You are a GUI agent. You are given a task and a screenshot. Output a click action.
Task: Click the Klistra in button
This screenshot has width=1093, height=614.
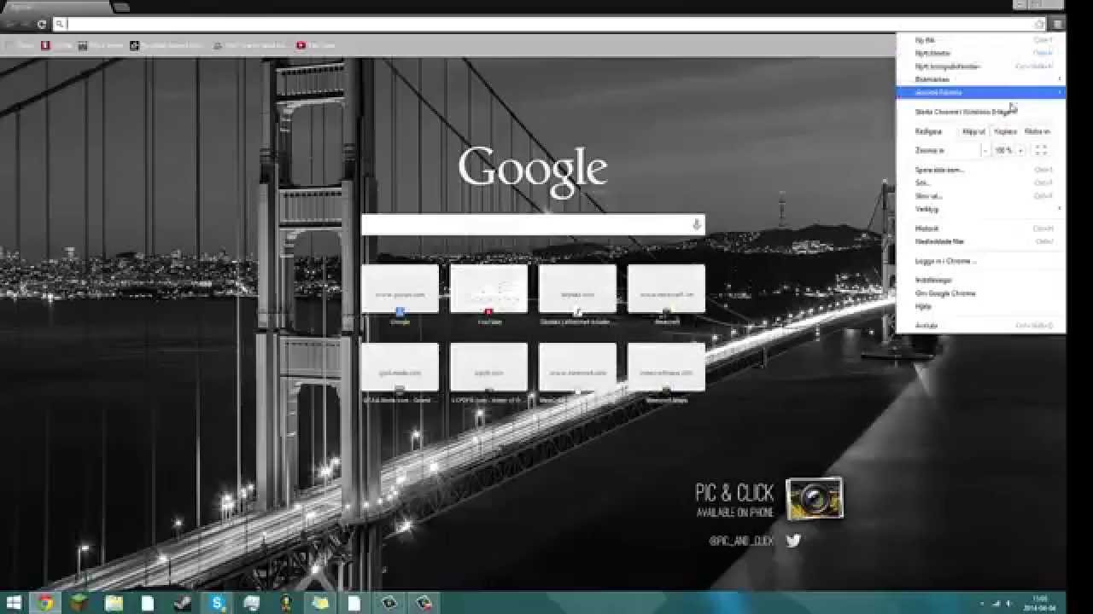point(1037,131)
